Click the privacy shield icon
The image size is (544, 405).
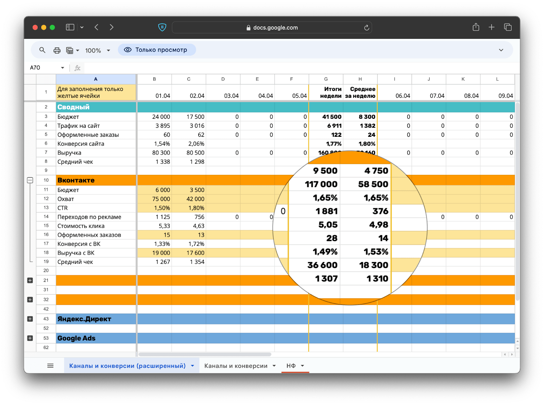click(x=162, y=27)
